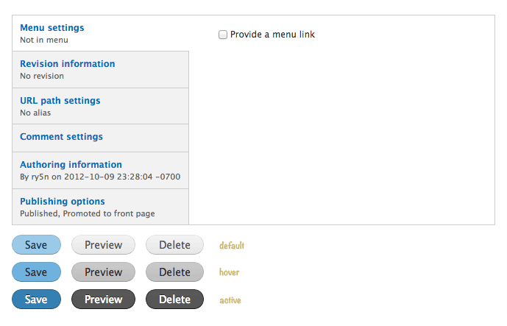Open the Menu settings vertical tab

click(52, 28)
